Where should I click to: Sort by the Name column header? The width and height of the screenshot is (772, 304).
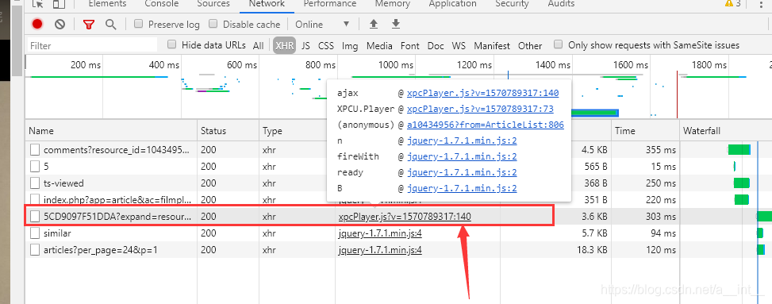click(111, 130)
